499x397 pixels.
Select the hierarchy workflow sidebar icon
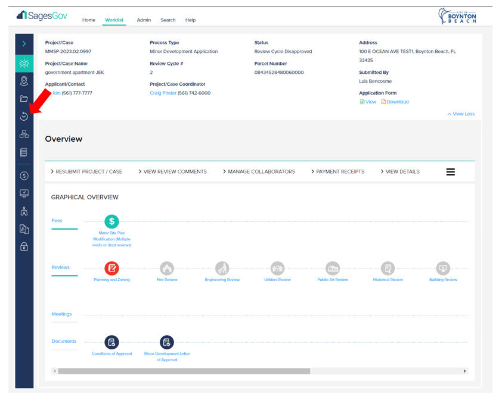coord(24,135)
